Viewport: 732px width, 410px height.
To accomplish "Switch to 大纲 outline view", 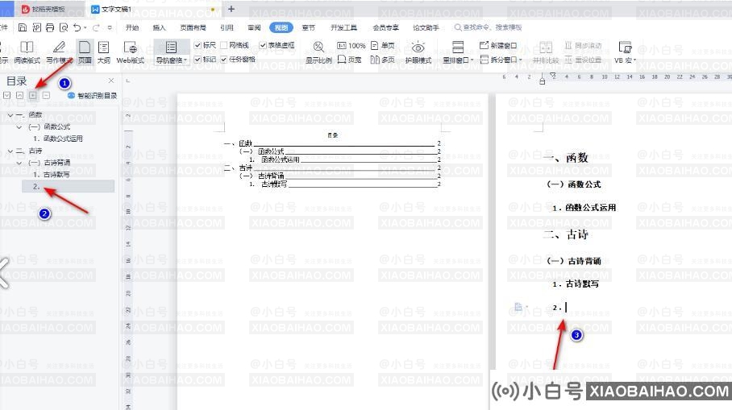I will click(x=104, y=52).
